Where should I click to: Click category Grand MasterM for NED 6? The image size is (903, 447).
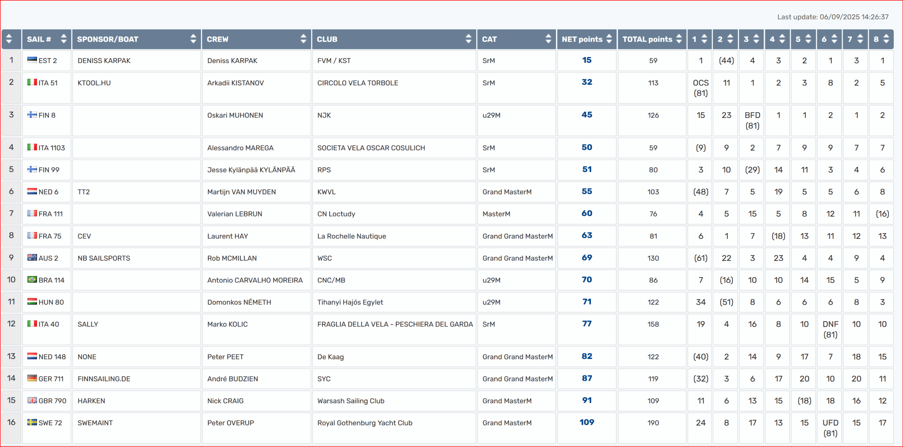[x=507, y=192]
